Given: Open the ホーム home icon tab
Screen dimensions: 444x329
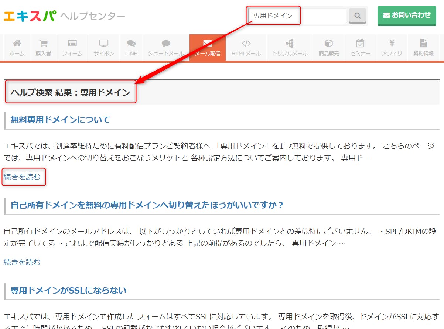Looking at the screenshot, I should 17,48.
